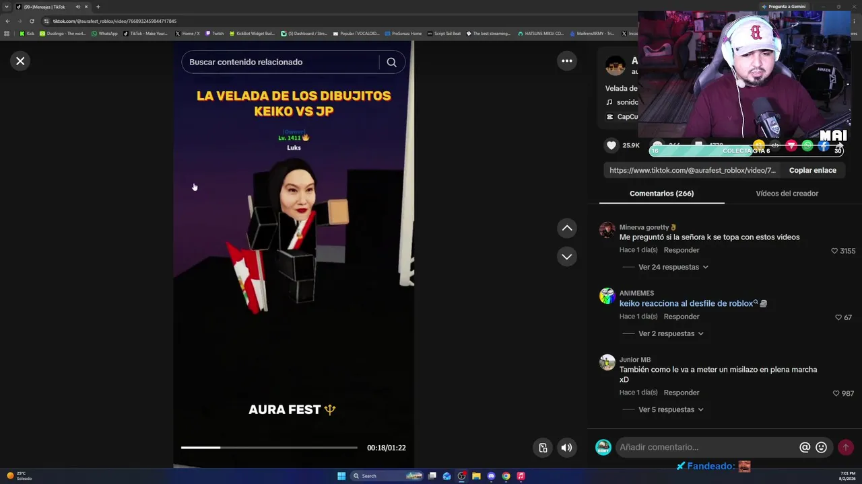Open the three-dot more options menu
Image resolution: width=862 pixels, height=484 pixels.
pyautogui.click(x=567, y=61)
